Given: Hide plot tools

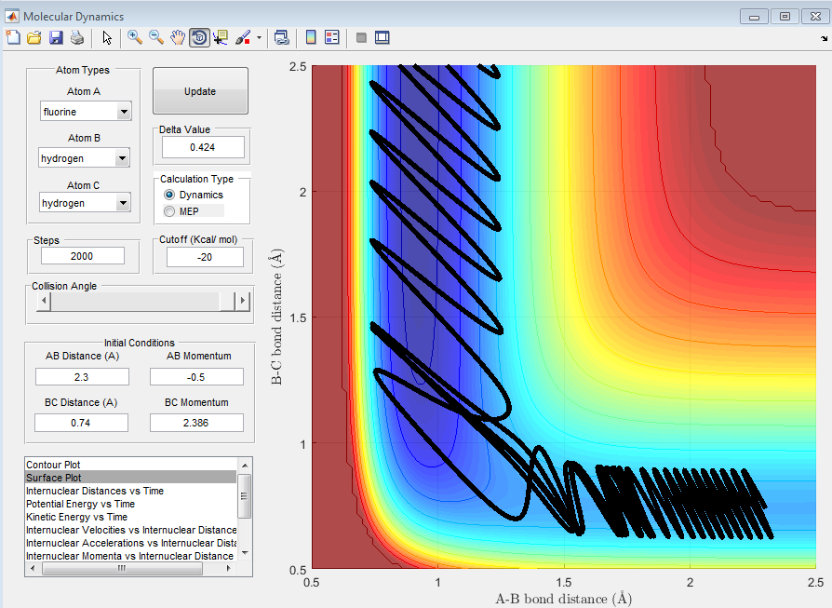Looking at the screenshot, I should point(361,37).
